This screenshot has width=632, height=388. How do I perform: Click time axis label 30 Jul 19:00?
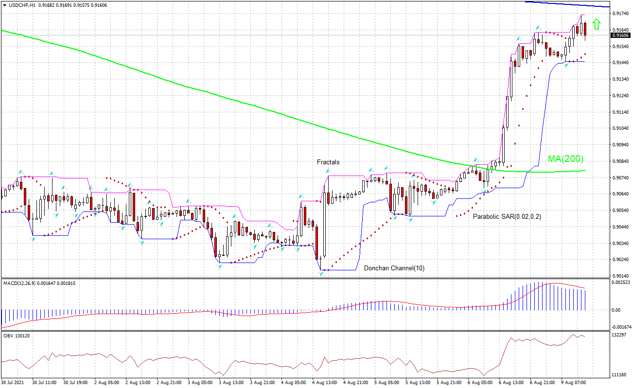click(75, 383)
